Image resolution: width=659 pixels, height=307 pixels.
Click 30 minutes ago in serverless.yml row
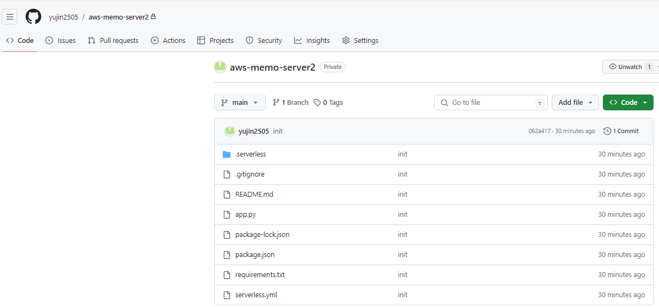[x=621, y=295]
